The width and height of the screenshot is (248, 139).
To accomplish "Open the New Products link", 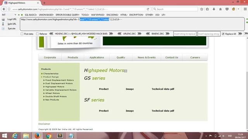I will click(x=52, y=100).
